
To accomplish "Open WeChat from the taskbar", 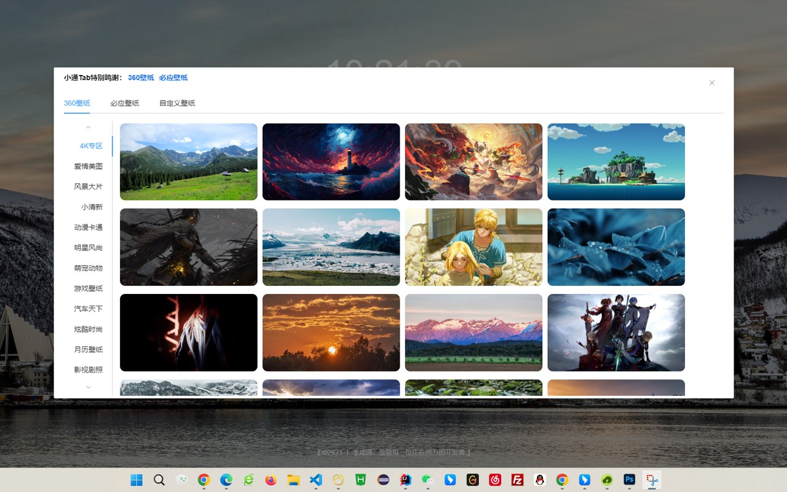I will [x=427, y=480].
